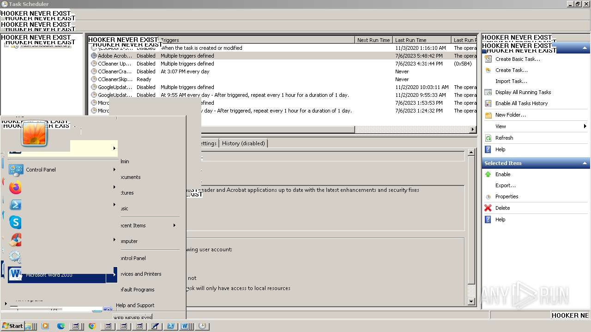Click the Create Task icon in Actions

[488, 70]
